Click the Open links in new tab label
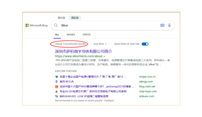202x117 pixels. 127,44
